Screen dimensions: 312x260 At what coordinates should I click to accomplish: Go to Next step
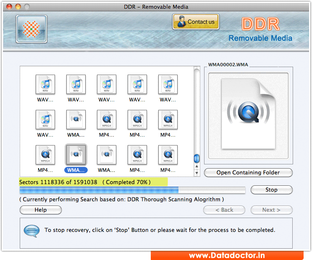tap(271, 210)
